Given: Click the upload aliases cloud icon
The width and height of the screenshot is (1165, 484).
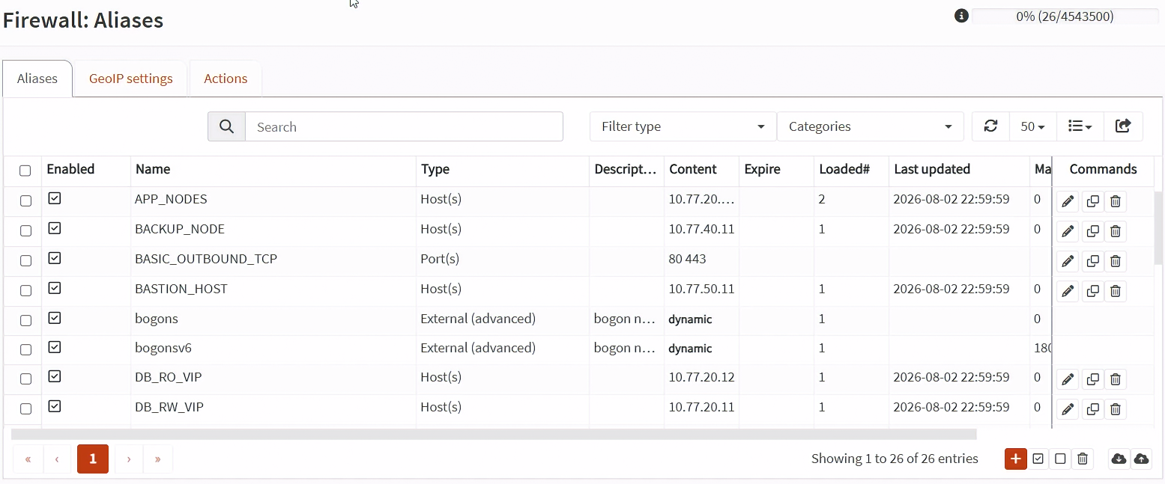Looking at the screenshot, I should pos(1141,459).
